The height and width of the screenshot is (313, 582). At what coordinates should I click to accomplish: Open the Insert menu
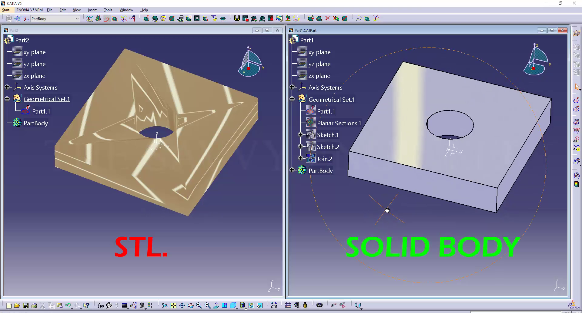(92, 10)
